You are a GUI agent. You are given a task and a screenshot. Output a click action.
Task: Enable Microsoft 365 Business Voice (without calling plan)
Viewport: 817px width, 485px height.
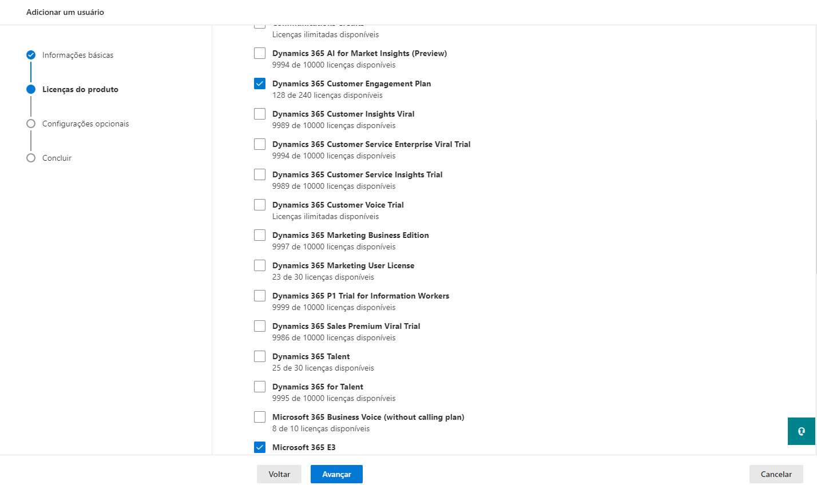260,417
